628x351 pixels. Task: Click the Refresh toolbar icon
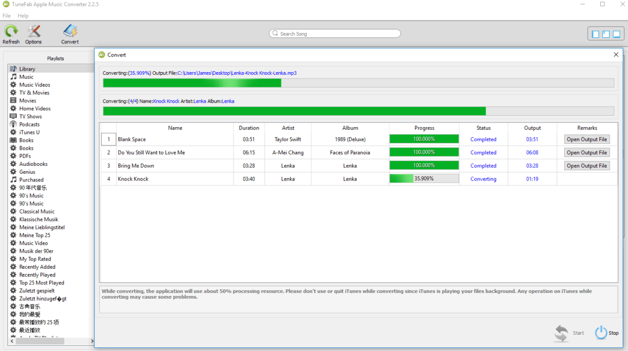pos(11,31)
